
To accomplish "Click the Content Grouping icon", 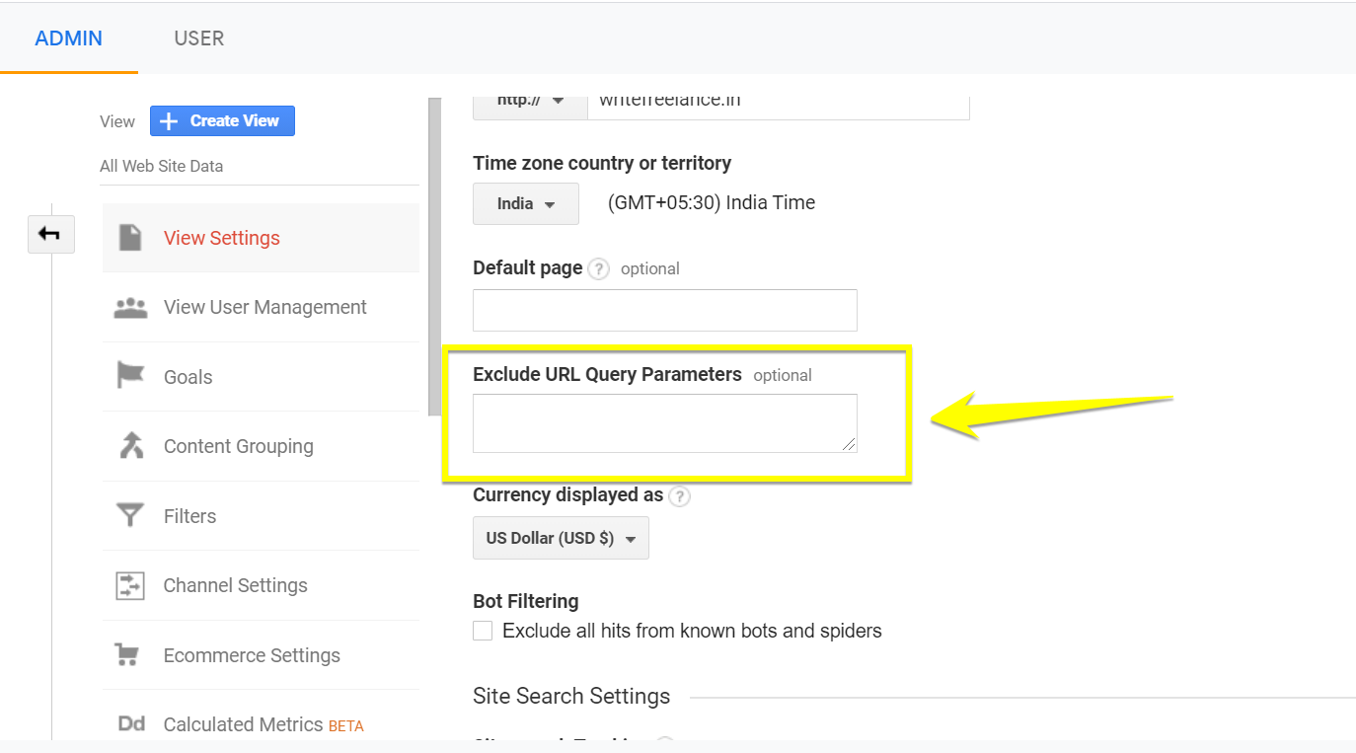I will (x=130, y=446).
